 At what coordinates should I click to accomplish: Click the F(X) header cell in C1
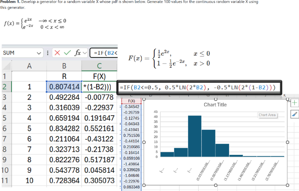pos(99,76)
